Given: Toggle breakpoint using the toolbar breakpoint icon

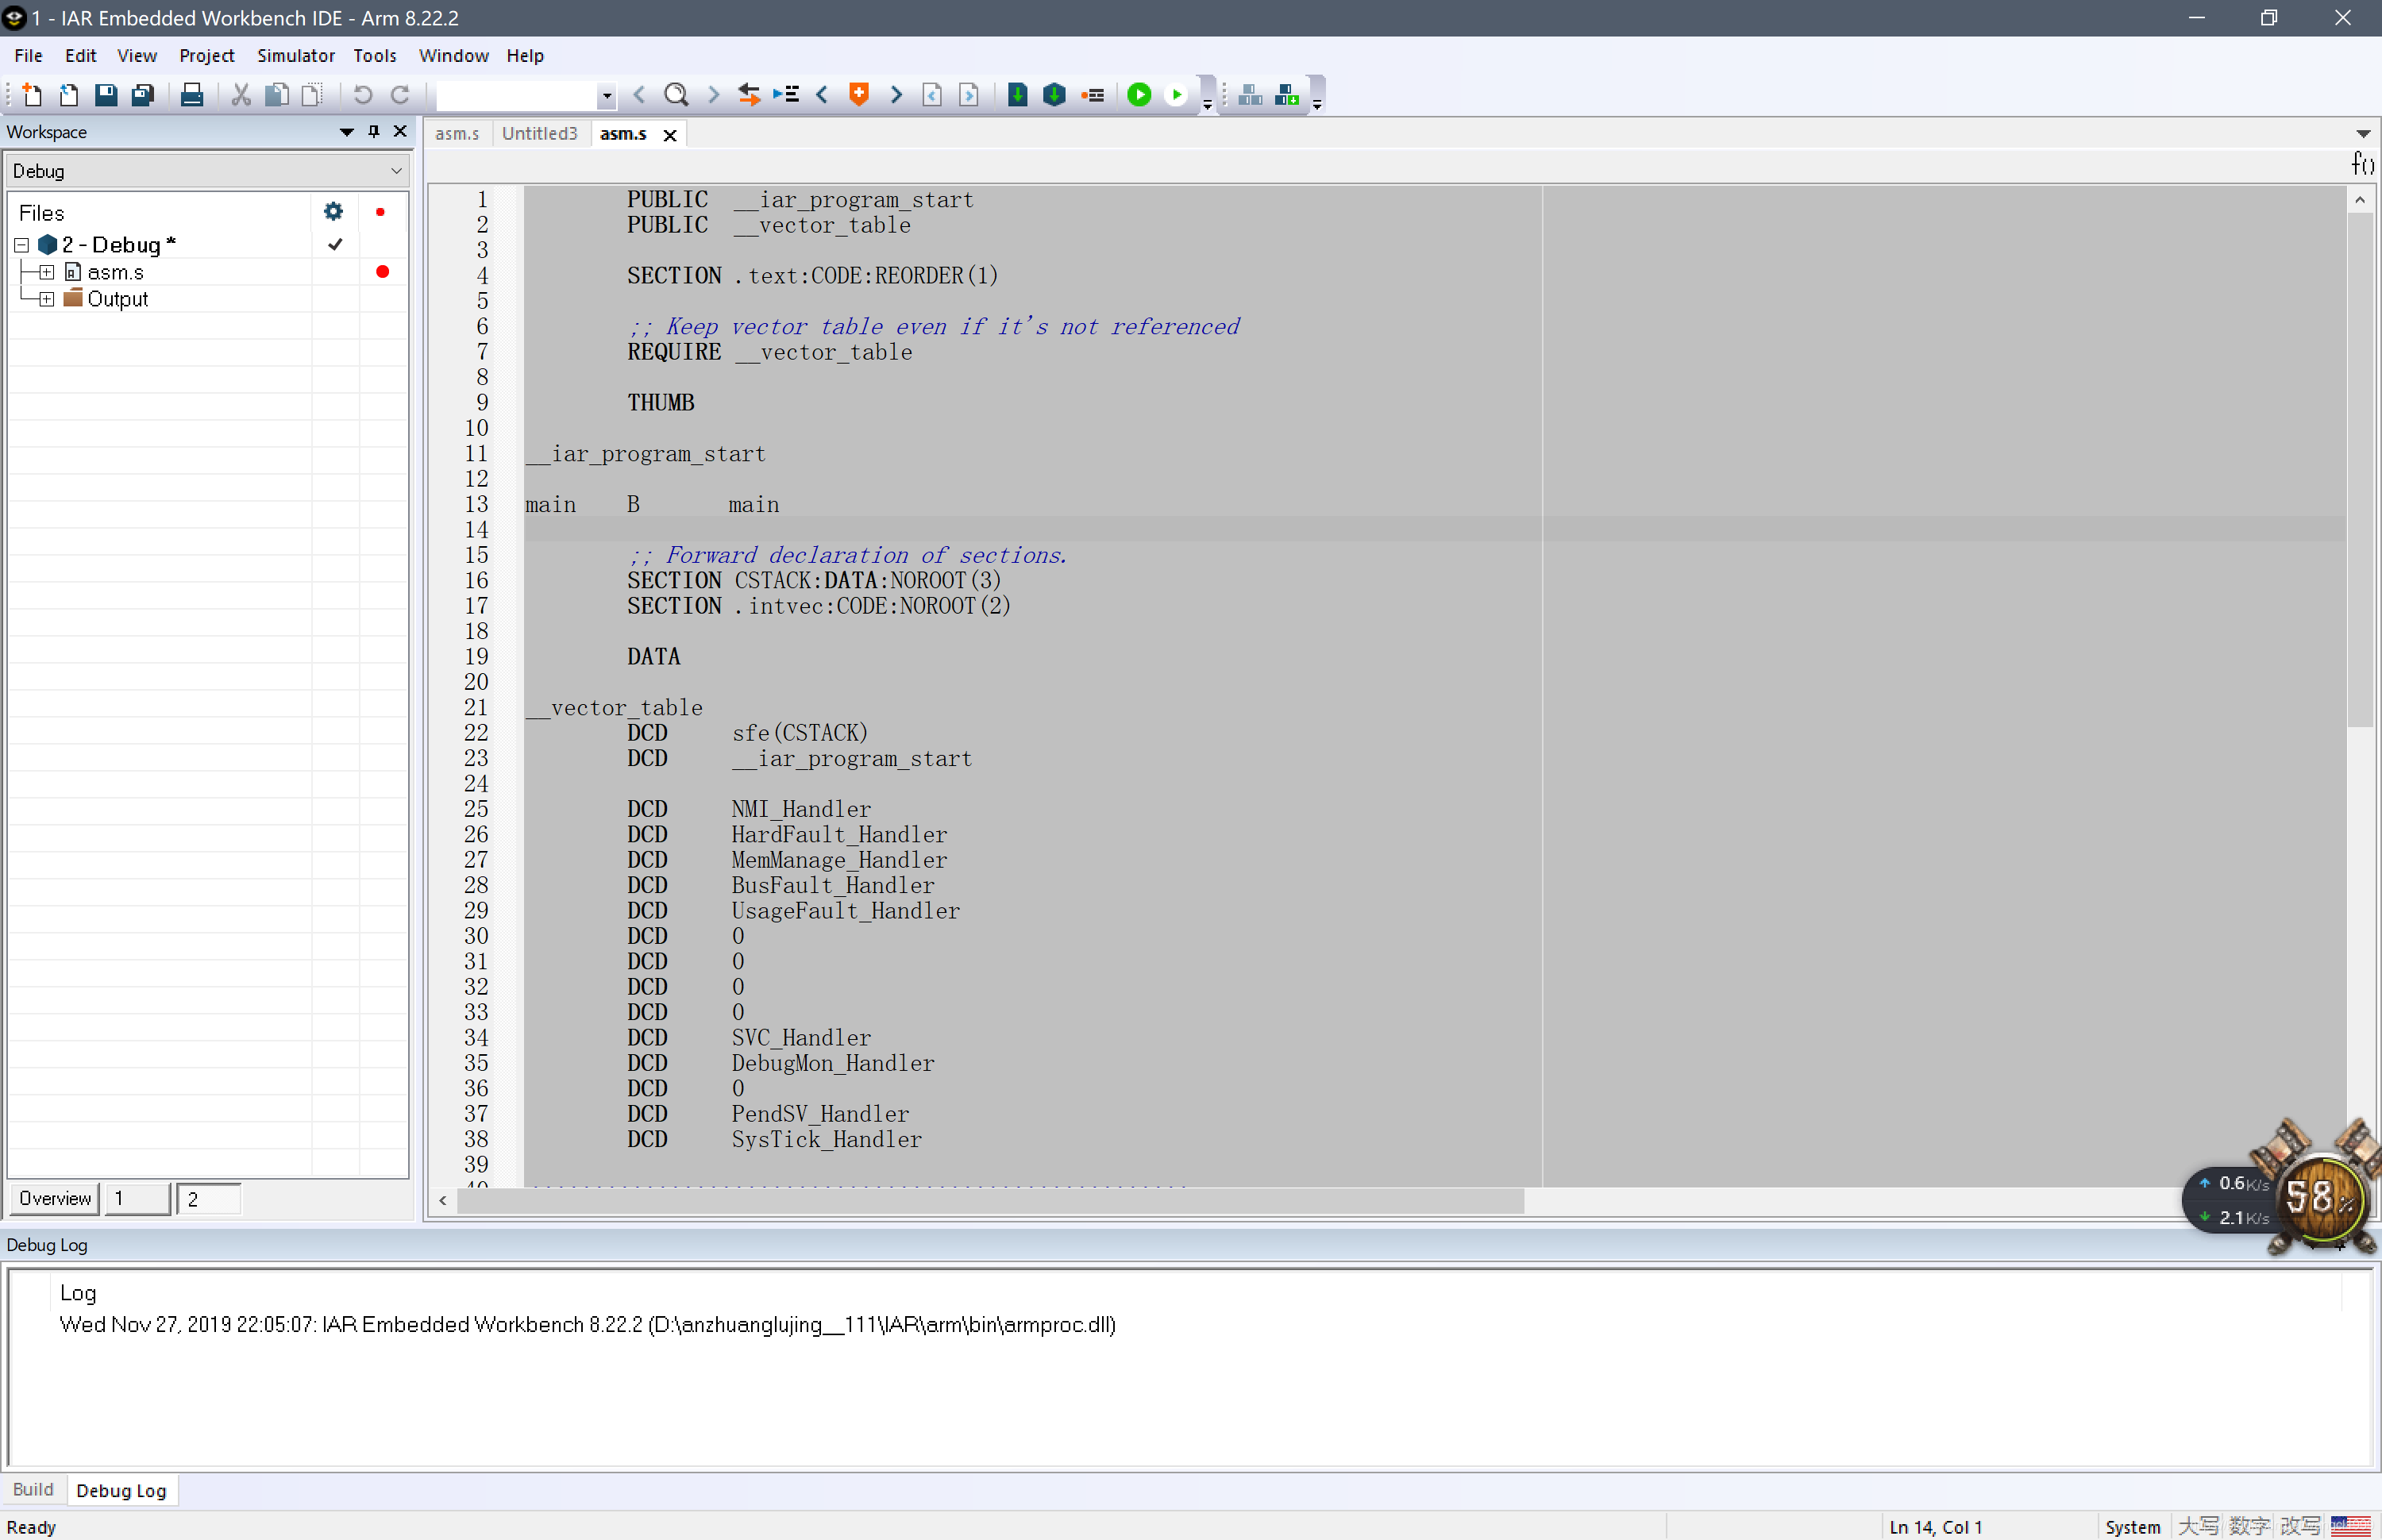Looking at the screenshot, I should point(1093,95).
